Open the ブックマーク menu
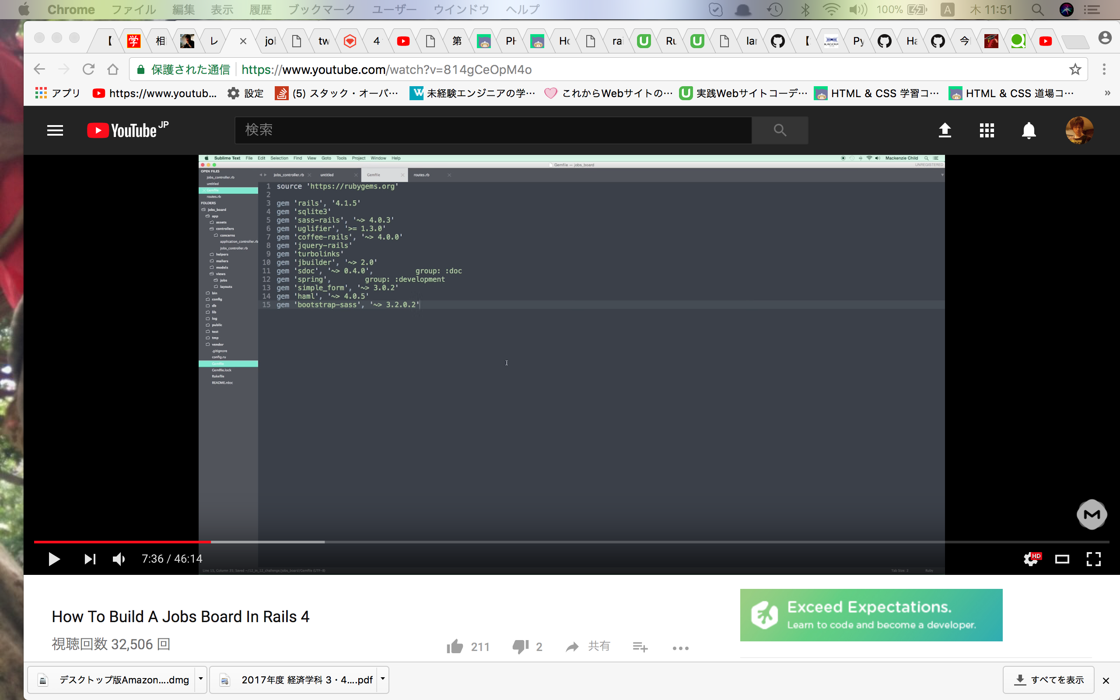 321,9
